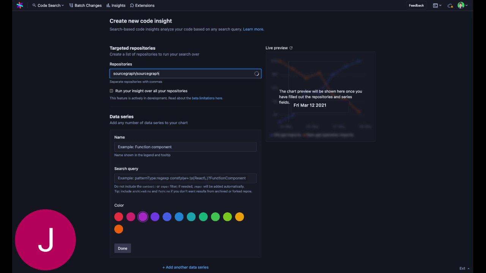Open the beta limitations link
486x273 pixels.
tap(207, 98)
